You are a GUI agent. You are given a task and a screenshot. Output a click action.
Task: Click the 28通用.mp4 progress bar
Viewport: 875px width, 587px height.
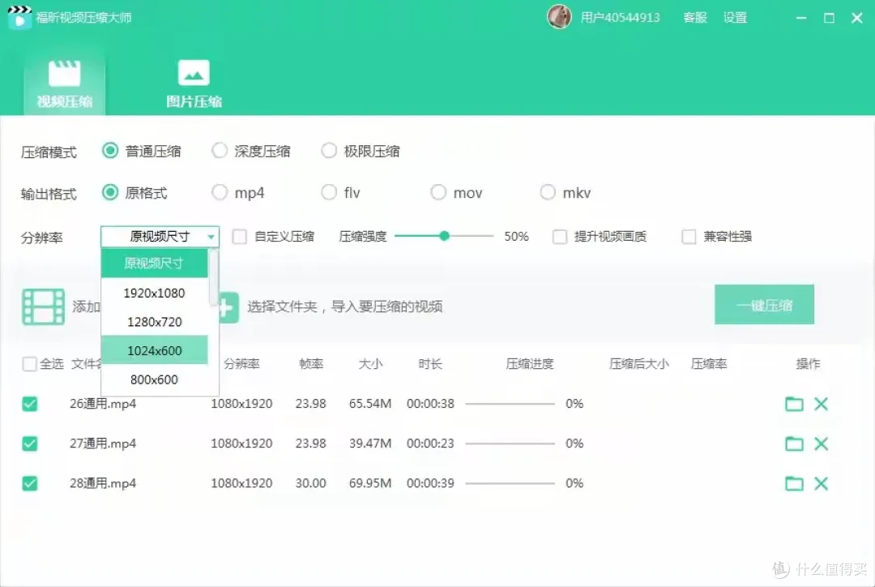pyautogui.click(x=510, y=483)
